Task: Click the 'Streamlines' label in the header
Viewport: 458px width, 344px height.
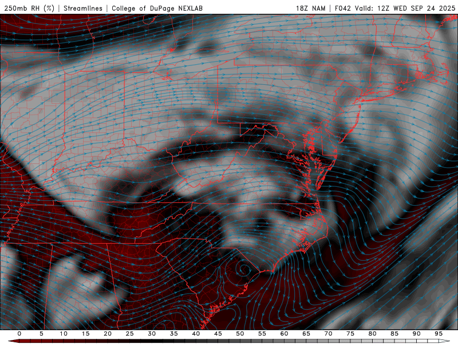Action: pyautogui.click(x=83, y=8)
